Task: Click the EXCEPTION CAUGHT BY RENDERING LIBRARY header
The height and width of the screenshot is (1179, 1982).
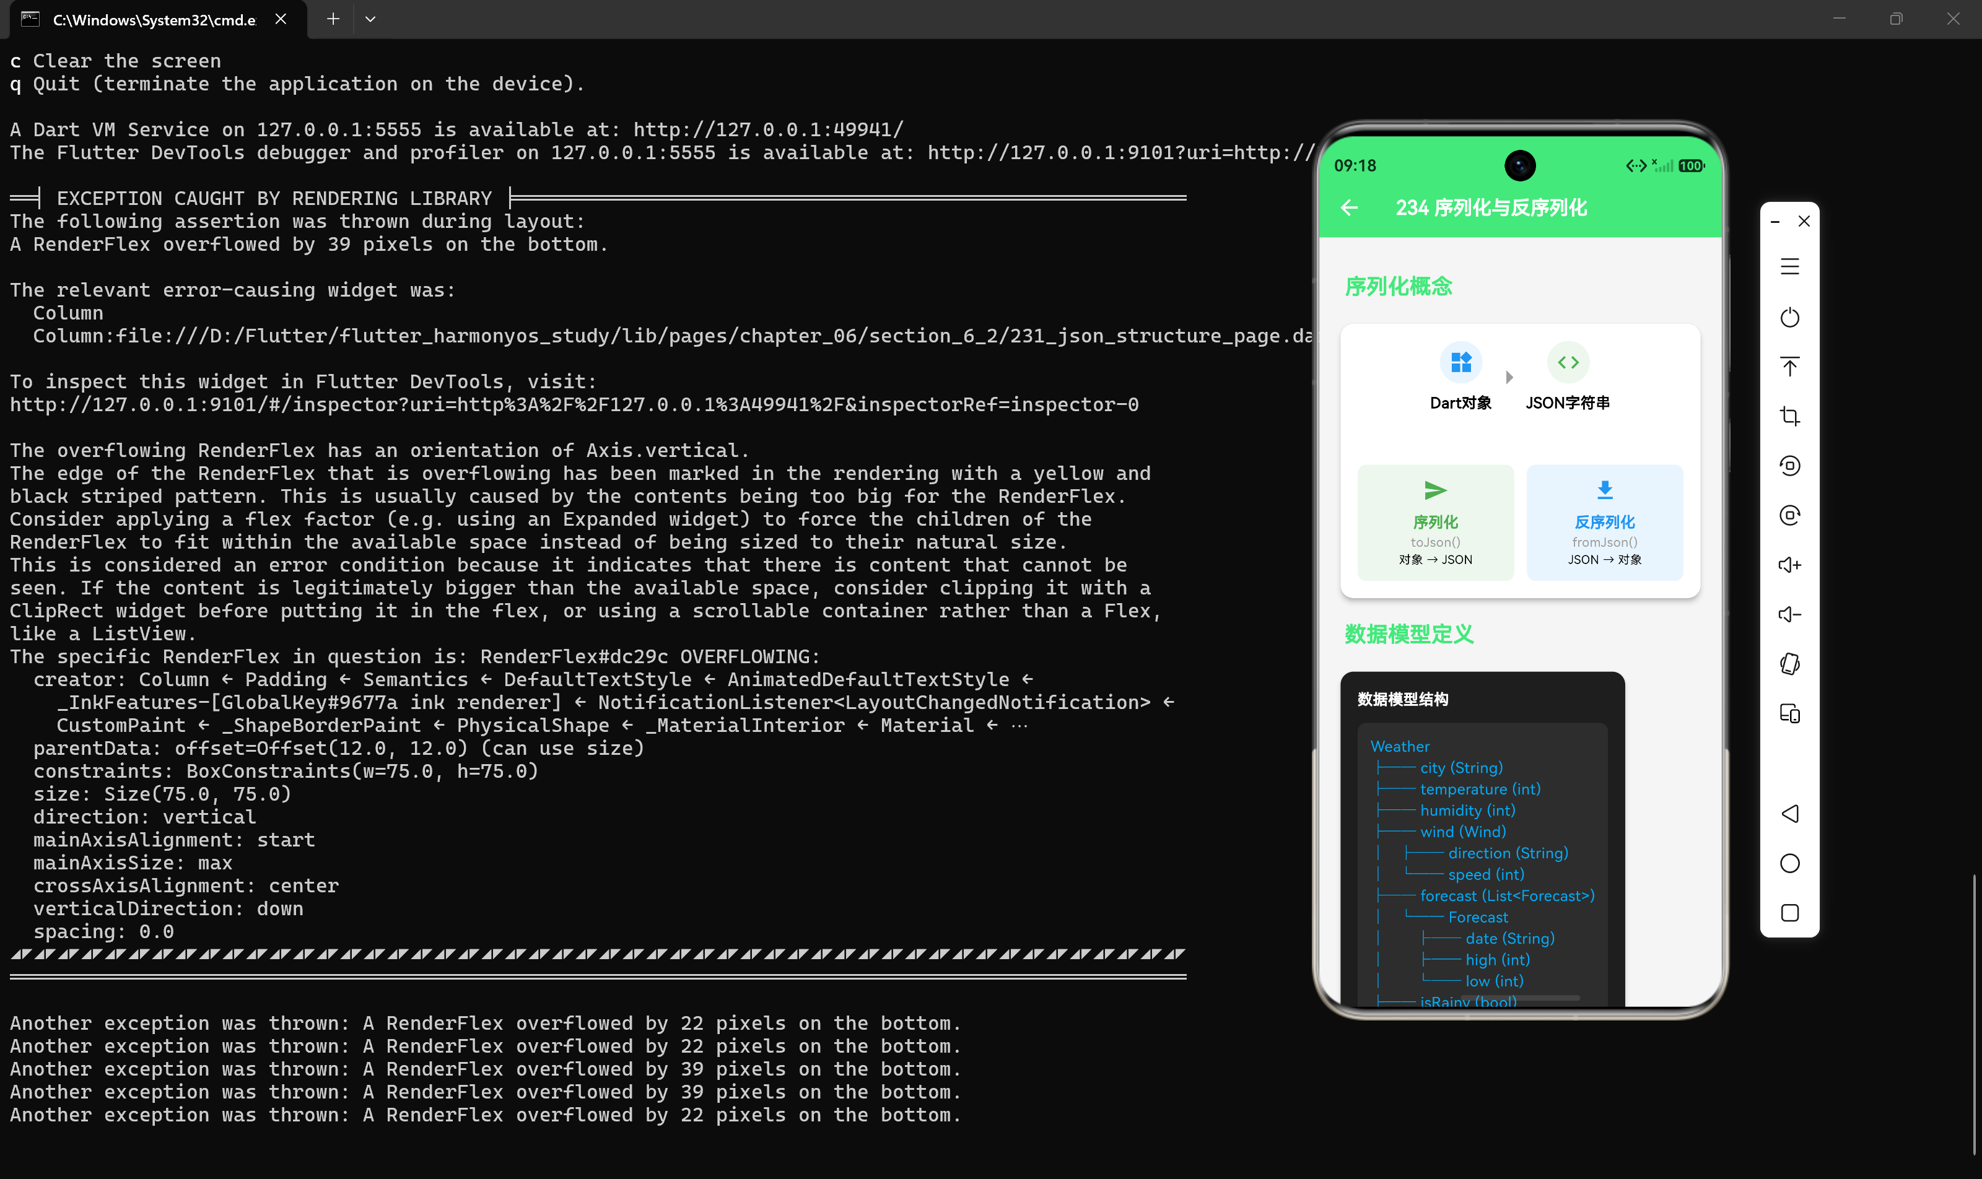Action: [x=274, y=198]
